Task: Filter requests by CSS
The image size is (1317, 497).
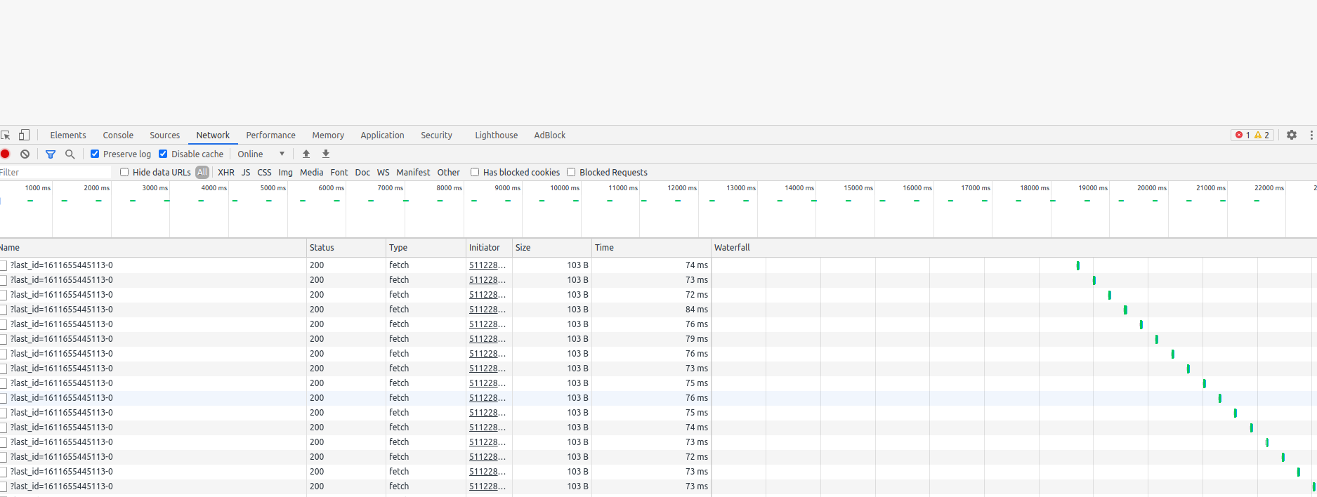Action: tap(264, 172)
